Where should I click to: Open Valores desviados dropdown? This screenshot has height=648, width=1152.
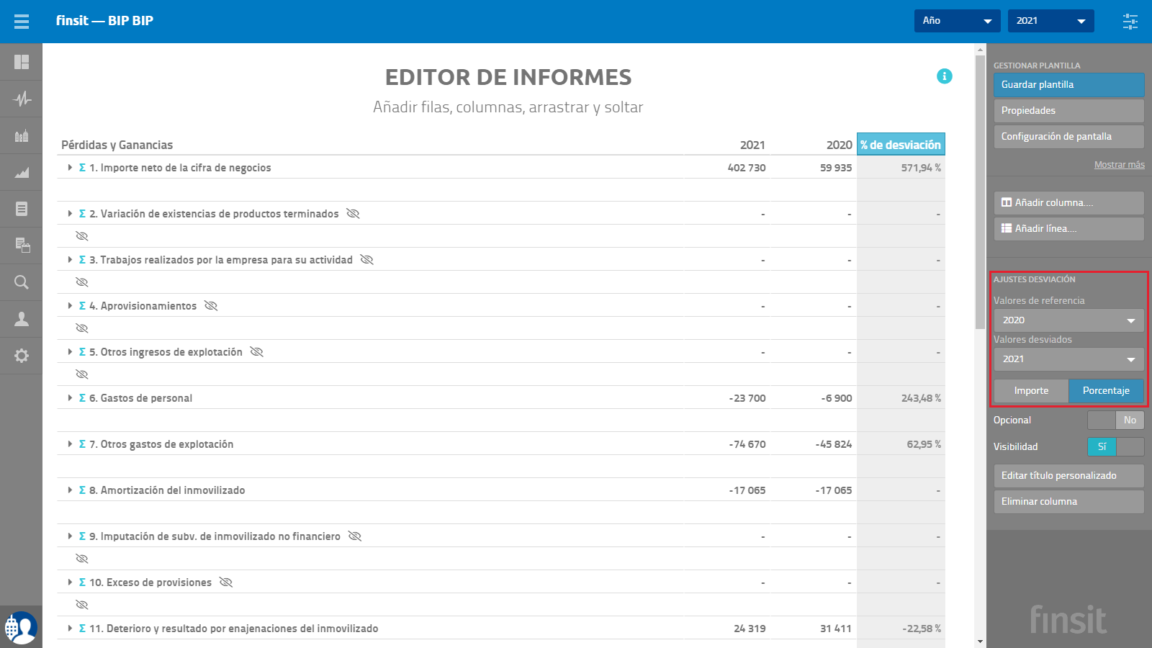1068,359
